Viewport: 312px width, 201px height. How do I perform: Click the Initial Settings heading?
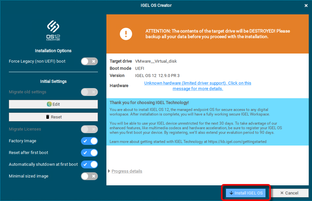click(53, 81)
